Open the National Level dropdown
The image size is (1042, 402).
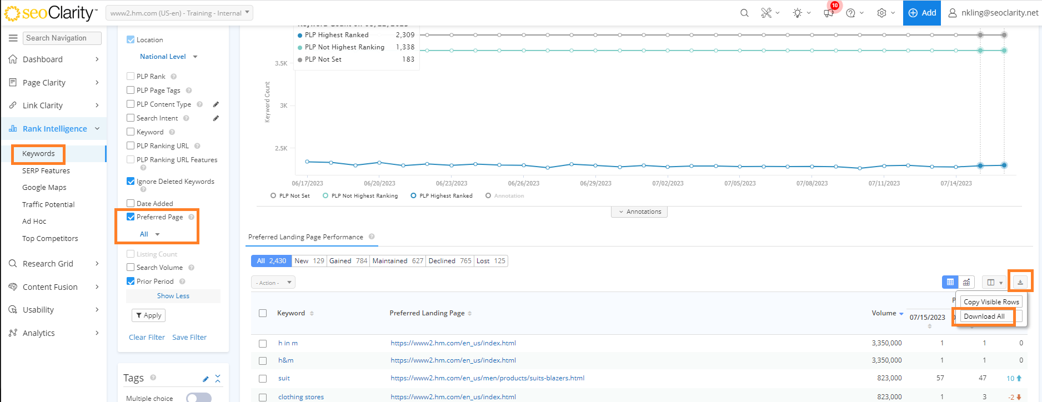pyautogui.click(x=168, y=57)
